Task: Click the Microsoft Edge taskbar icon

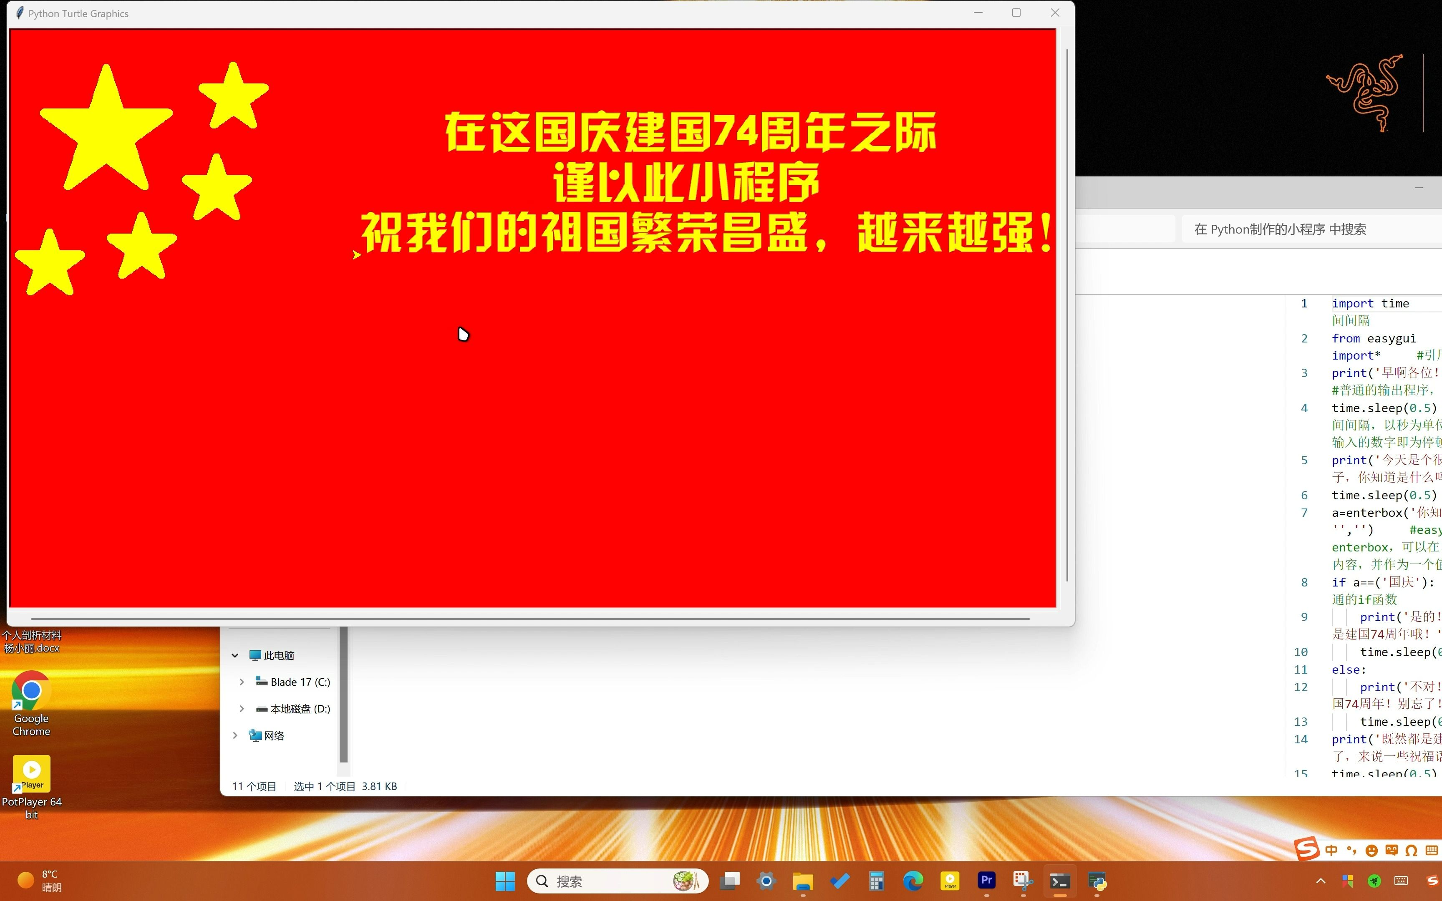Action: coord(913,881)
